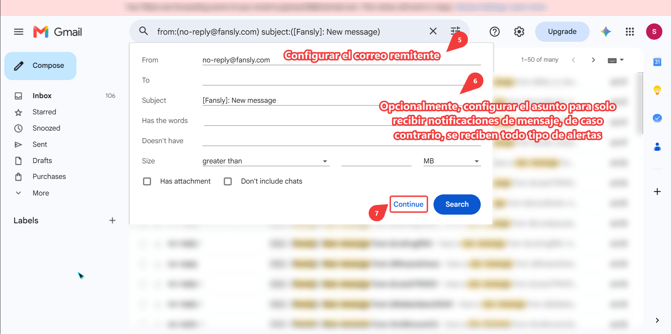Viewport: 671px width, 334px height.
Task: Open the Support help icon
Action: [494, 32]
